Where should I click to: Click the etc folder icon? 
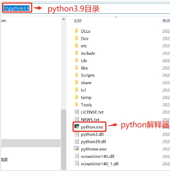point(76,46)
